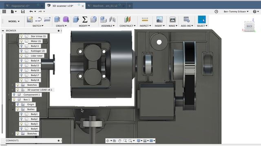Start Create Sketch tool

coord(30,19)
